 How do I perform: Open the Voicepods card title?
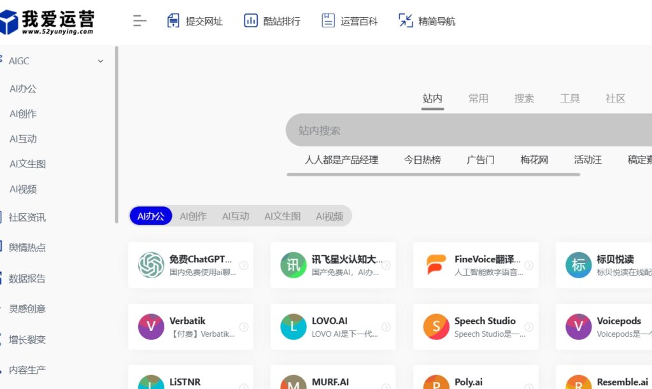click(x=619, y=321)
